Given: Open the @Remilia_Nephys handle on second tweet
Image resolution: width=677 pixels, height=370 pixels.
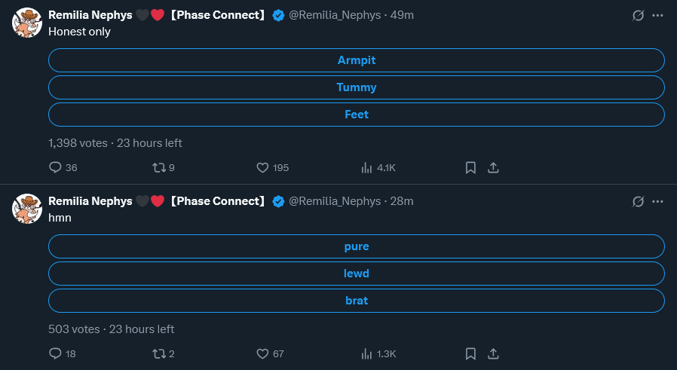Looking at the screenshot, I should (335, 201).
